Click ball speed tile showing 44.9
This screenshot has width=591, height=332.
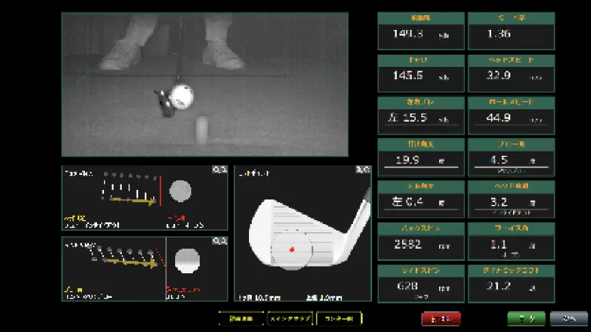tap(511, 115)
